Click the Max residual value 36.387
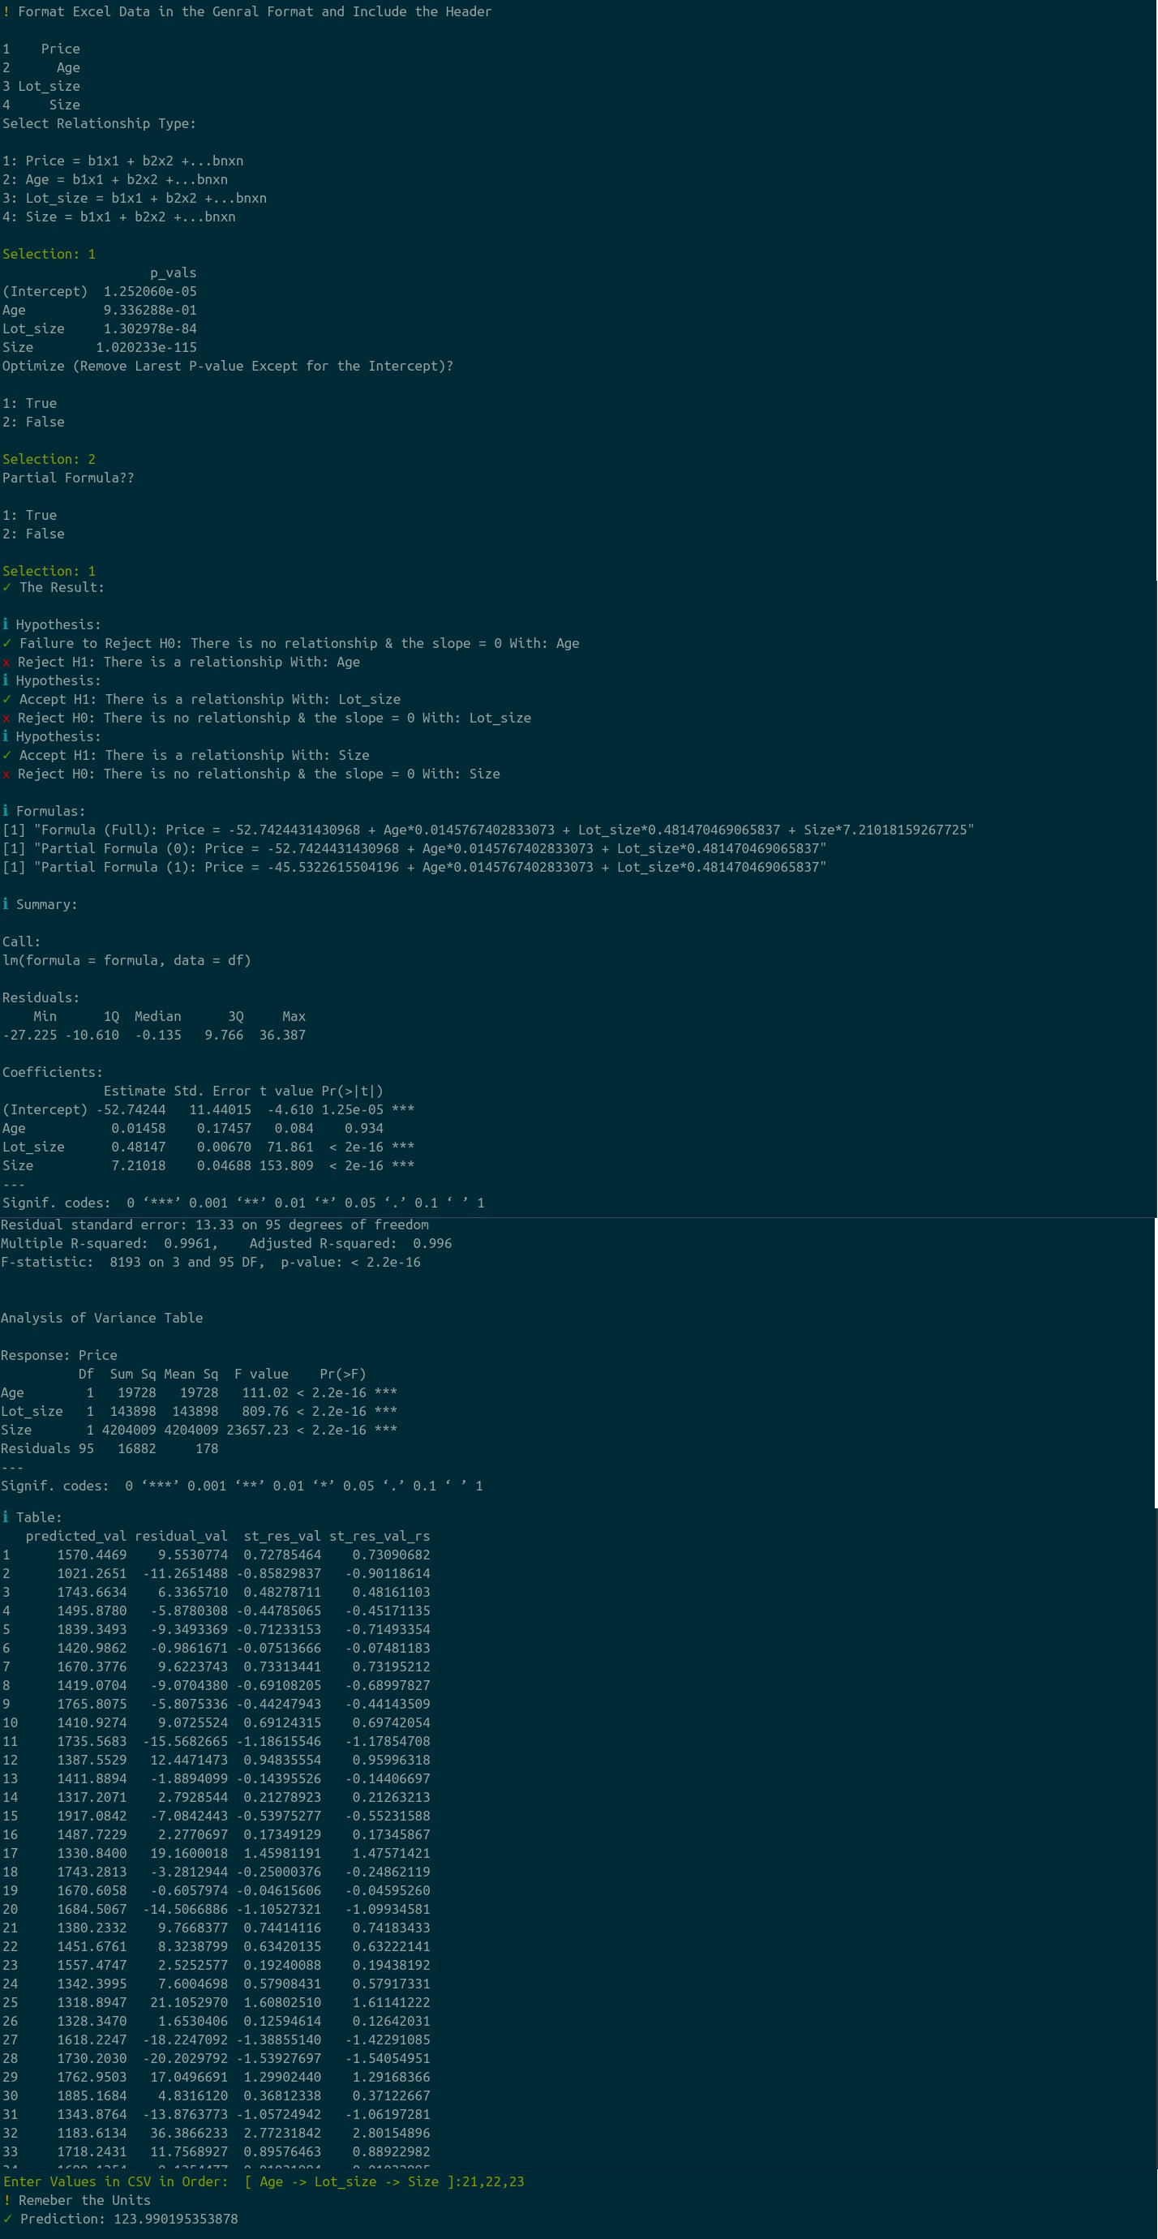1158x2239 pixels. (282, 1036)
